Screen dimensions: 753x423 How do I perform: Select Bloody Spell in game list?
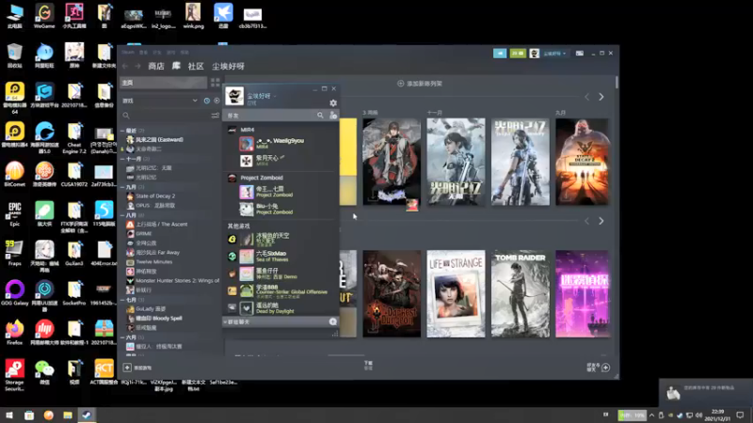point(153,319)
